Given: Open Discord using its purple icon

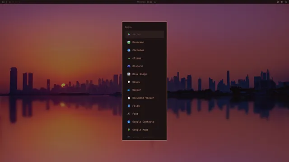Looking at the screenshot, I should pyautogui.click(x=129, y=66).
